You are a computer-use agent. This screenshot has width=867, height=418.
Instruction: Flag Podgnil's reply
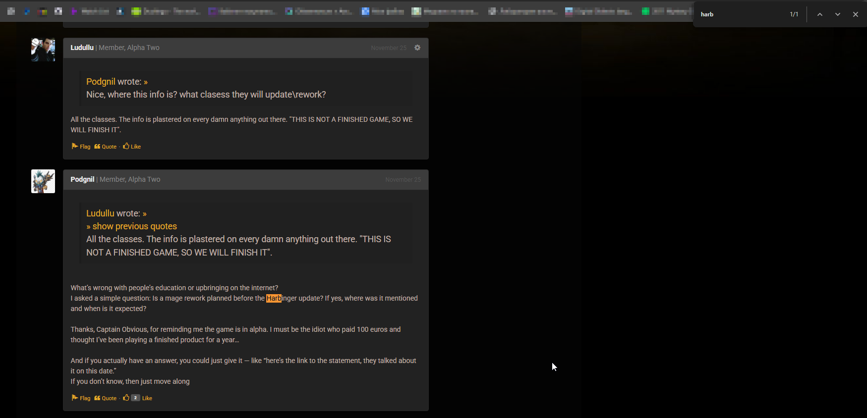[81, 398]
